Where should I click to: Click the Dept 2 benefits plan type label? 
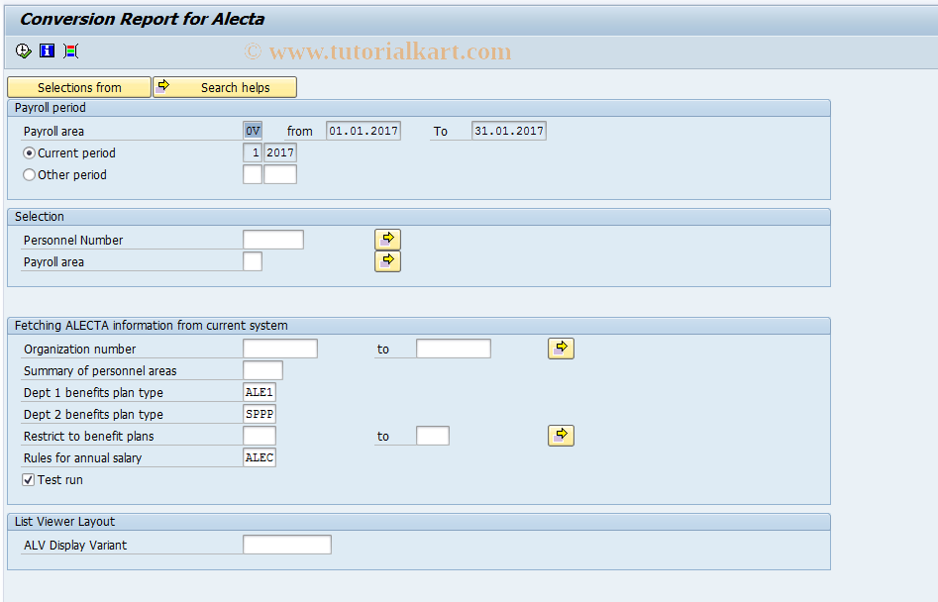coord(93,414)
